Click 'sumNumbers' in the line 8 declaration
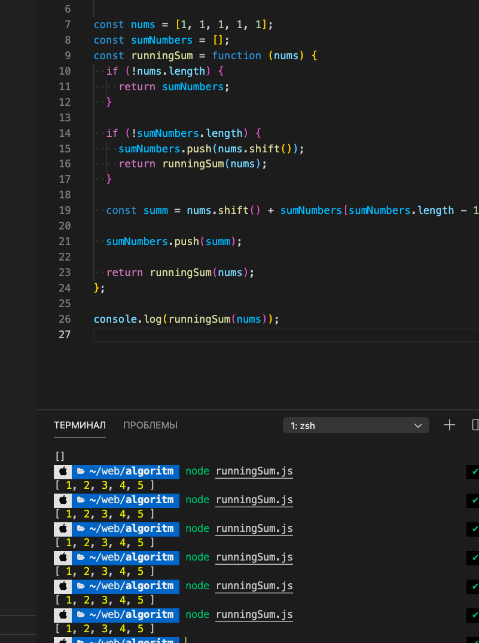The height and width of the screenshot is (643, 479). click(161, 40)
